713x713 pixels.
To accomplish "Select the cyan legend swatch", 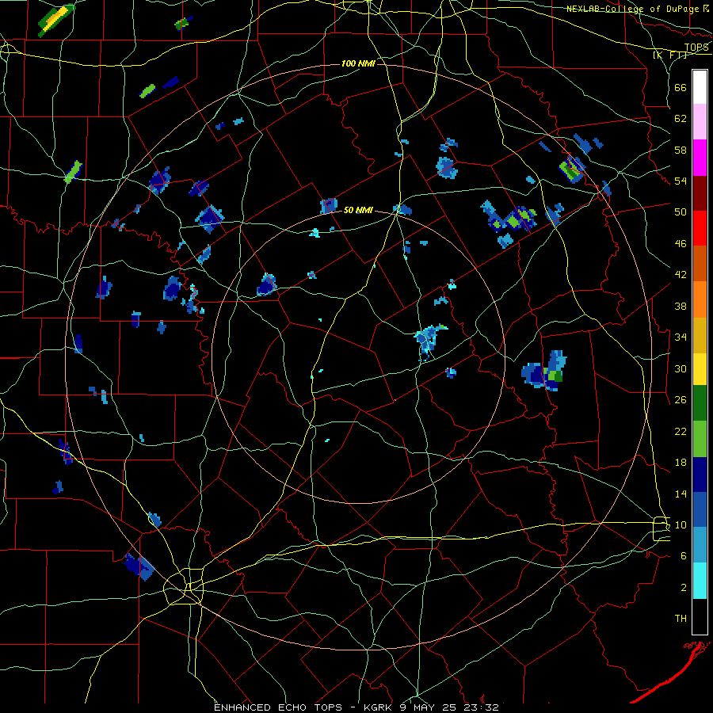I will click(x=700, y=581).
